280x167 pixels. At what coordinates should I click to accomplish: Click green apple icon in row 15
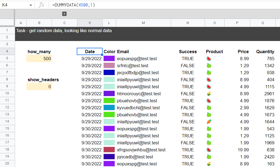[209, 129]
